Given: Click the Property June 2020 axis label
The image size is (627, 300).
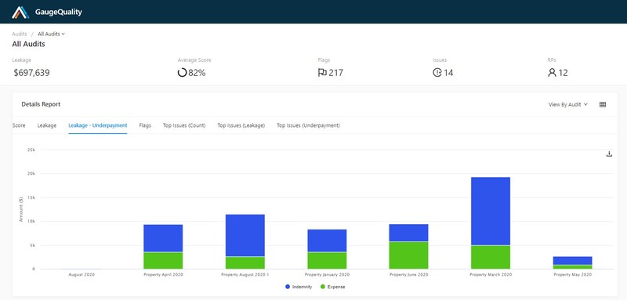Looking at the screenshot, I should coord(408,275).
